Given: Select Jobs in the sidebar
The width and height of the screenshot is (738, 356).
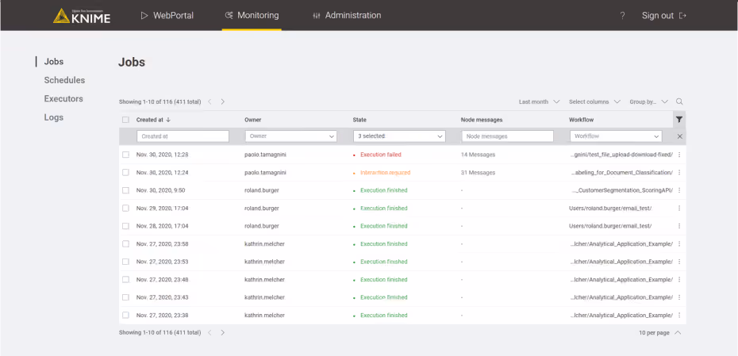Looking at the screenshot, I should click(x=54, y=62).
